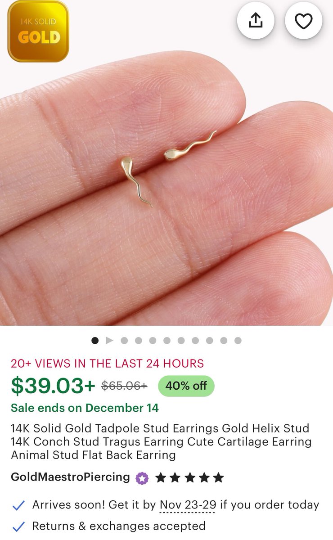Image resolution: width=333 pixels, height=540 pixels.
Task: Tap the Nov 23-29 delivery estimate
Action: (187, 505)
